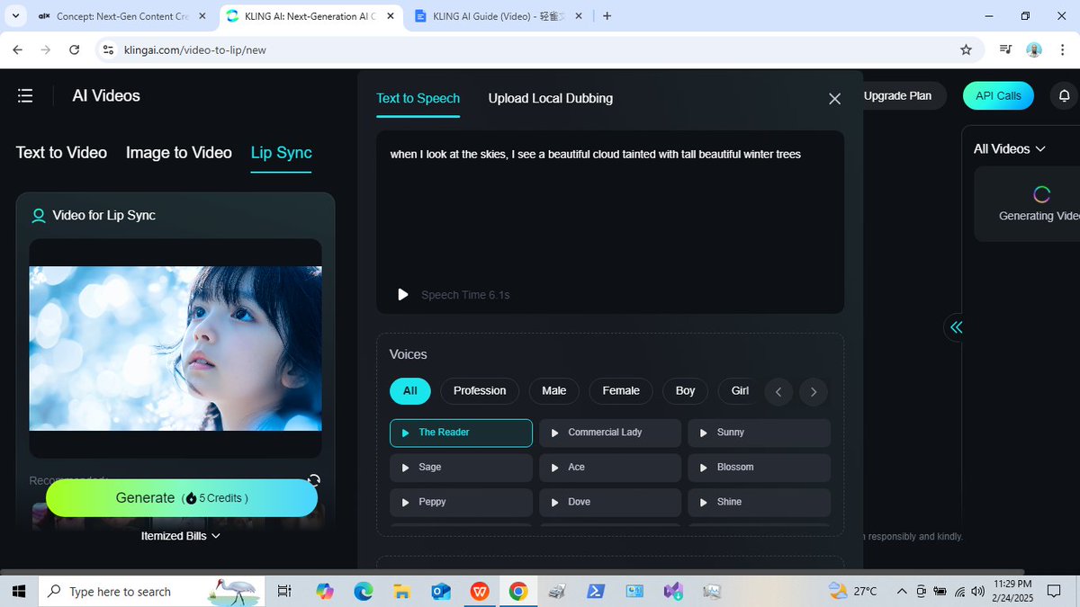This screenshot has height=607, width=1080.
Task: Open WPS Office from taskbar
Action: pyautogui.click(x=480, y=592)
